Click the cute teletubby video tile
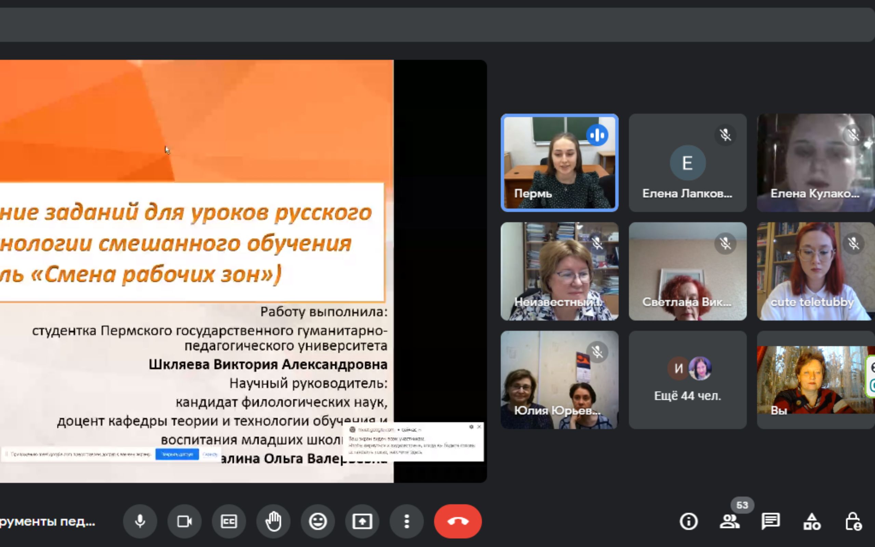 coord(815,271)
